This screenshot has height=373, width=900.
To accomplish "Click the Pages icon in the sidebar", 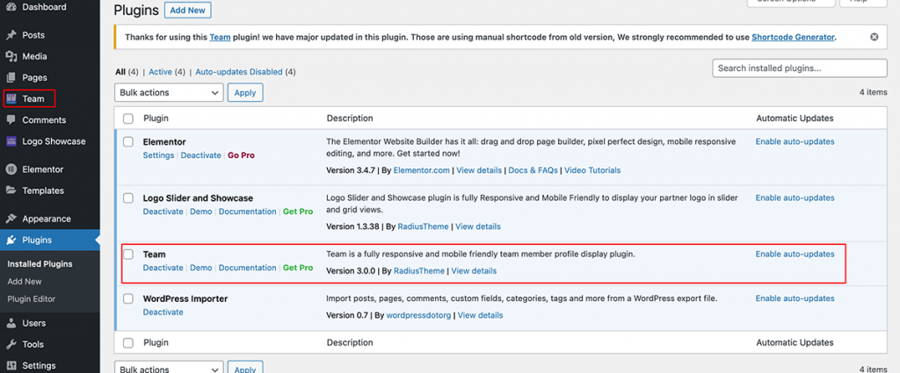I will [11, 77].
